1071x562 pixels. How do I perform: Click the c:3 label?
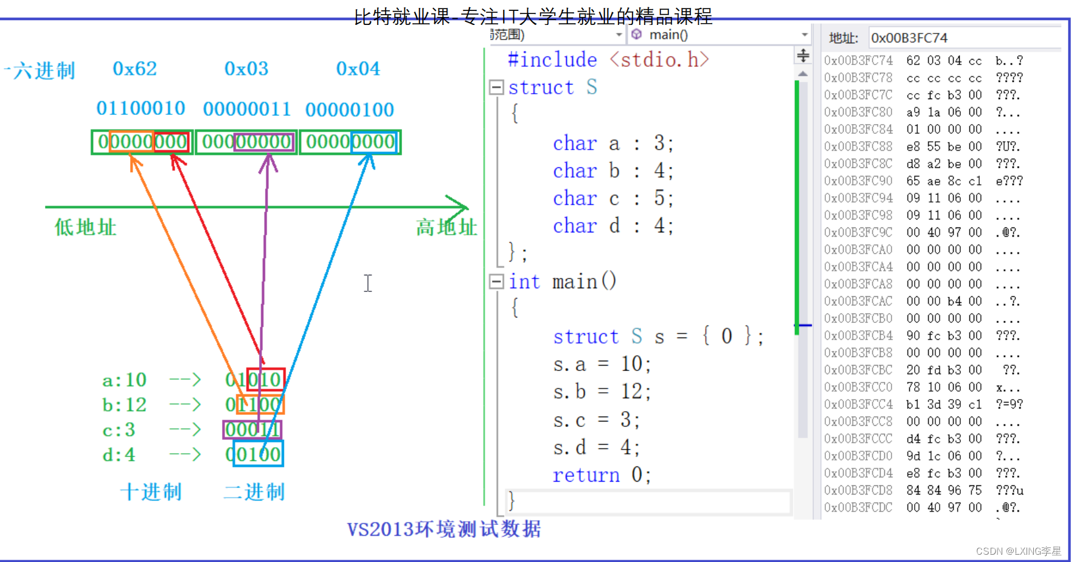point(119,430)
